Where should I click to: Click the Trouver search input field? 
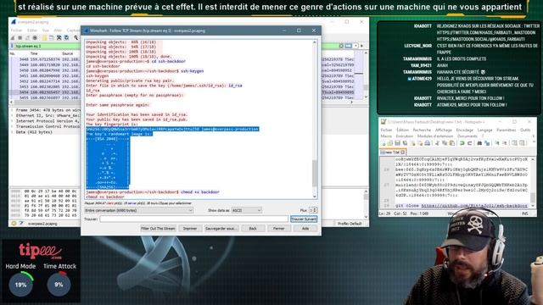click(194, 219)
